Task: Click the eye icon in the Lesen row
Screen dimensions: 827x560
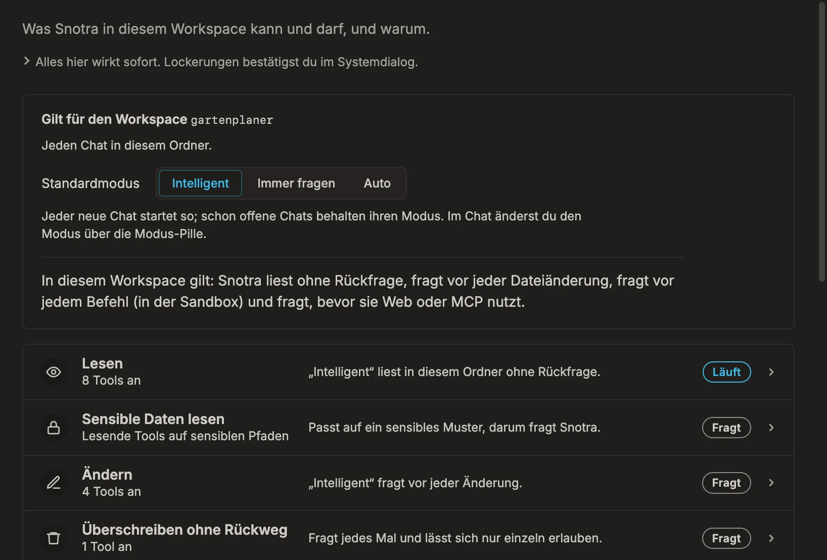Action: point(54,372)
